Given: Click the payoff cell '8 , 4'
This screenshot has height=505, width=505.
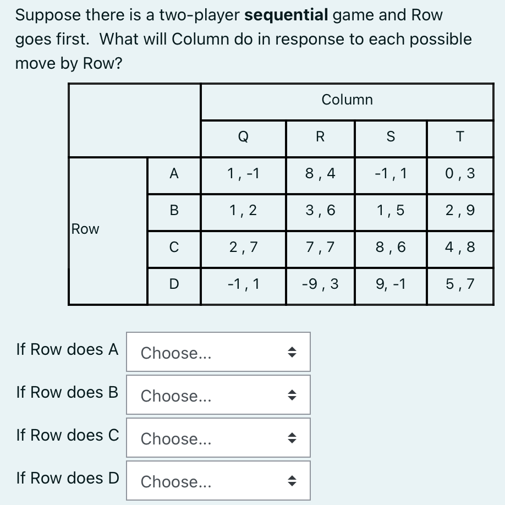Looking at the screenshot, I should pyautogui.click(x=320, y=175).
